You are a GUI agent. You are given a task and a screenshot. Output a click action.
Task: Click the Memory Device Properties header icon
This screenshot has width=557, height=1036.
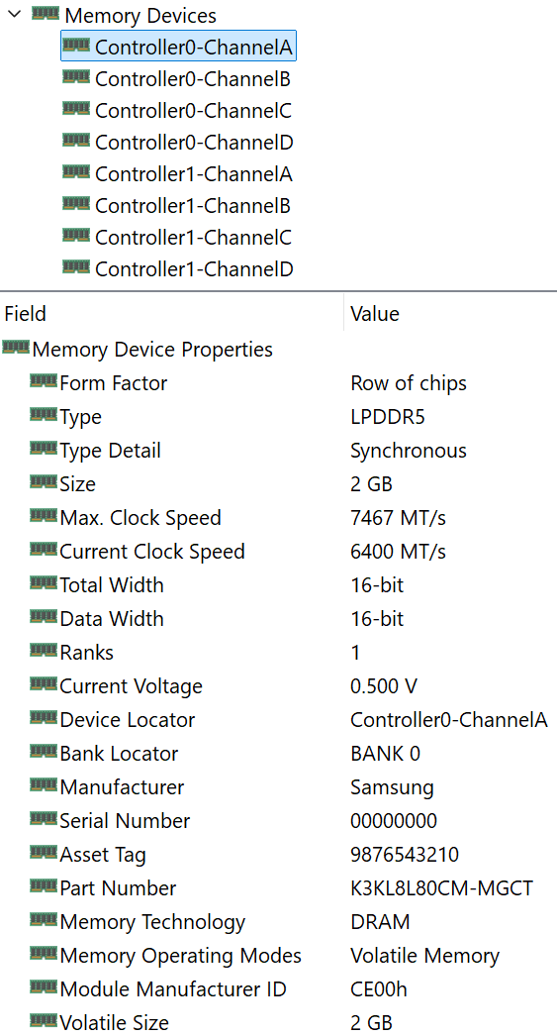[16, 348]
